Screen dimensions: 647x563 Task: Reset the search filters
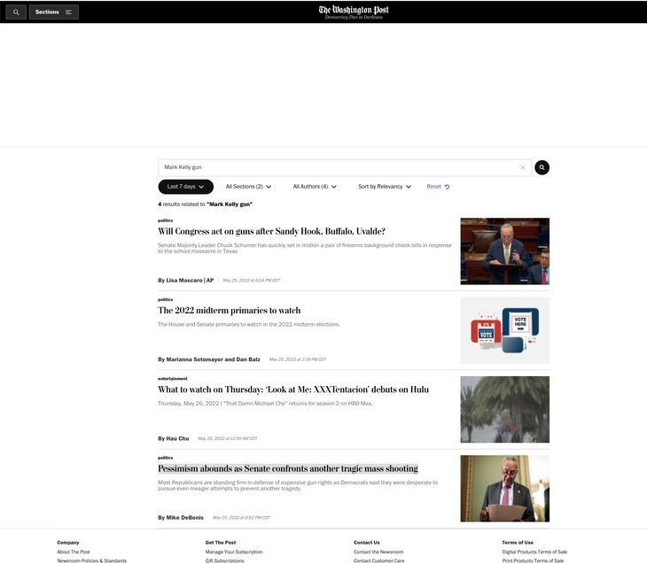[438, 187]
